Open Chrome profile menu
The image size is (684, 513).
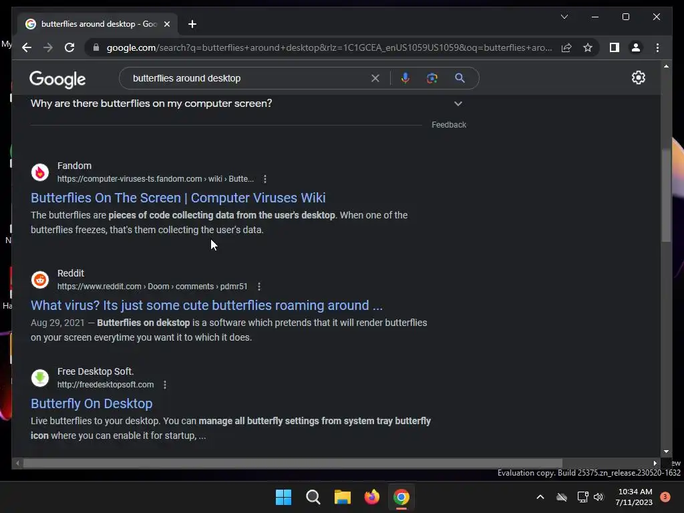(x=636, y=47)
